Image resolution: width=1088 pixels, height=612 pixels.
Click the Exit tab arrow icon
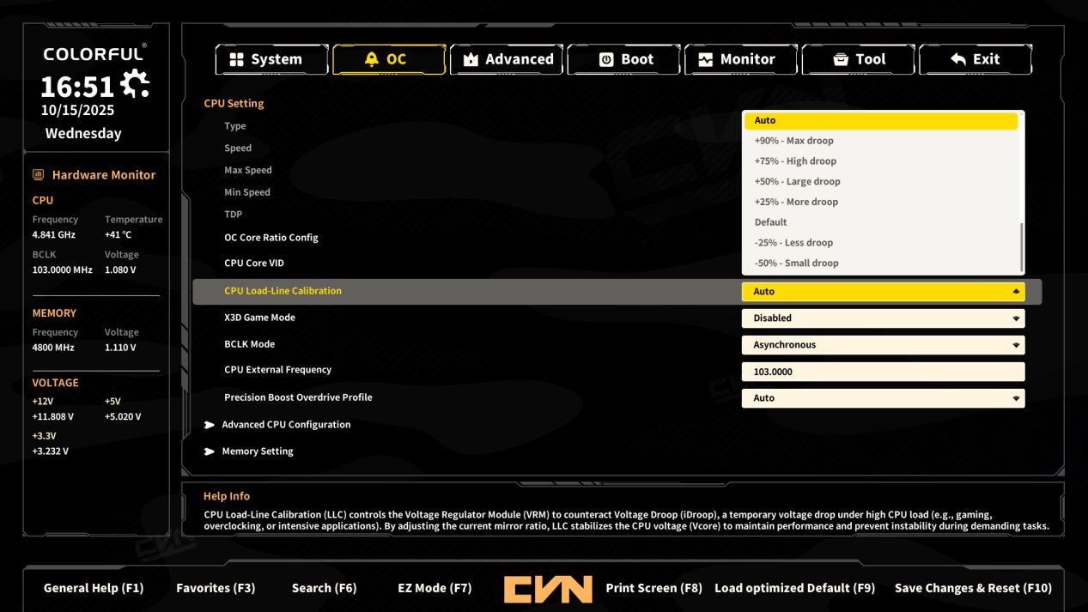click(x=958, y=59)
